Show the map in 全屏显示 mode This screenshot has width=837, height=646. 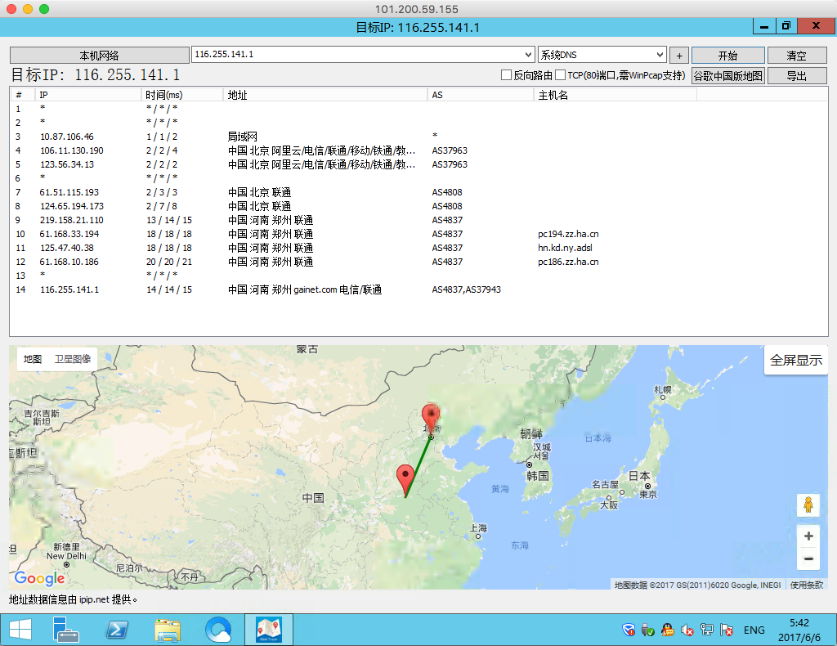coord(796,361)
